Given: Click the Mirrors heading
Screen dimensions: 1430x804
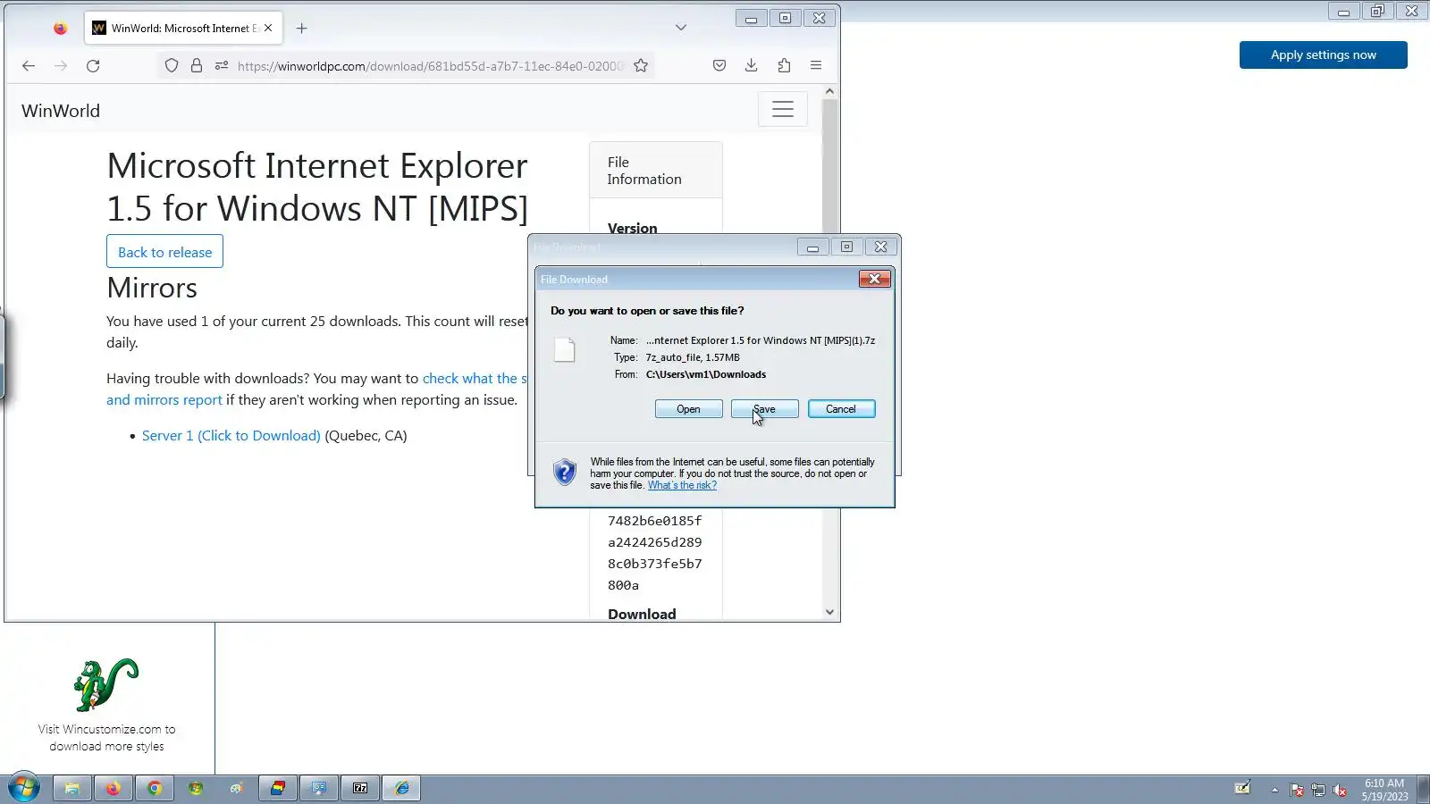Looking at the screenshot, I should (152, 288).
